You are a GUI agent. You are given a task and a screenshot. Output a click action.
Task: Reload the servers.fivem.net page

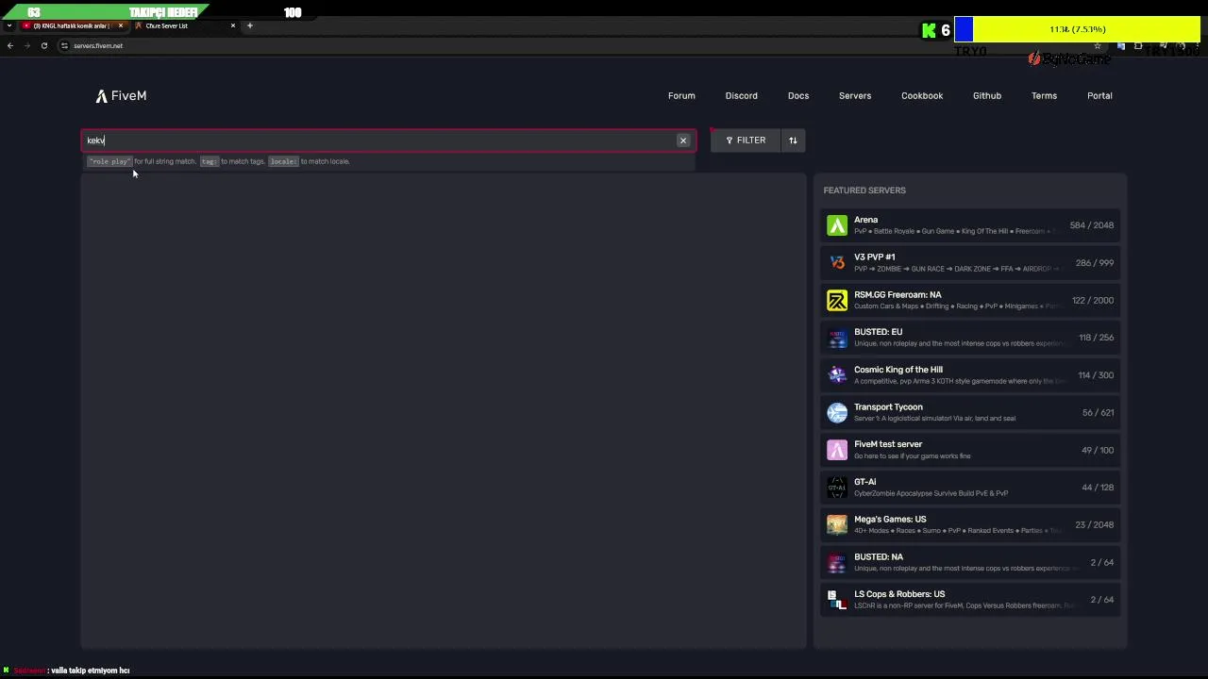pyautogui.click(x=43, y=45)
